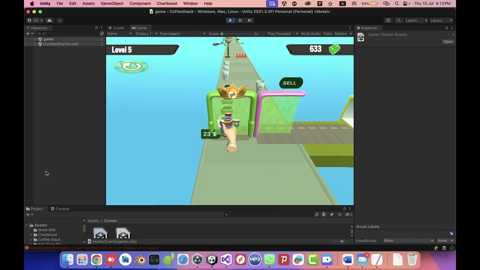Open the Gizmos dropdown arrow
The width and height of the screenshot is (480, 270).
coord(351,34)
